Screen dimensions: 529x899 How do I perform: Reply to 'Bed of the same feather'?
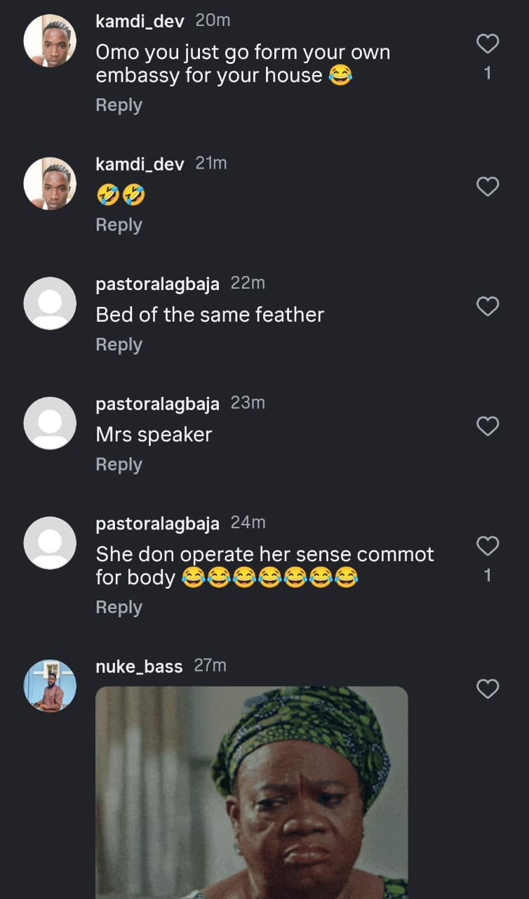119,345
